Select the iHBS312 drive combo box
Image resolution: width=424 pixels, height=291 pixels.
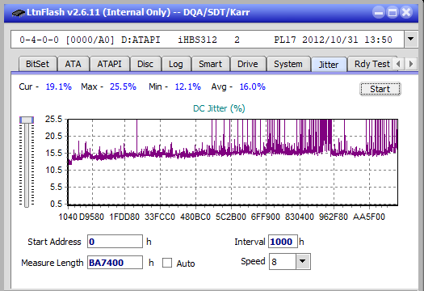click(x=208, y=40)
